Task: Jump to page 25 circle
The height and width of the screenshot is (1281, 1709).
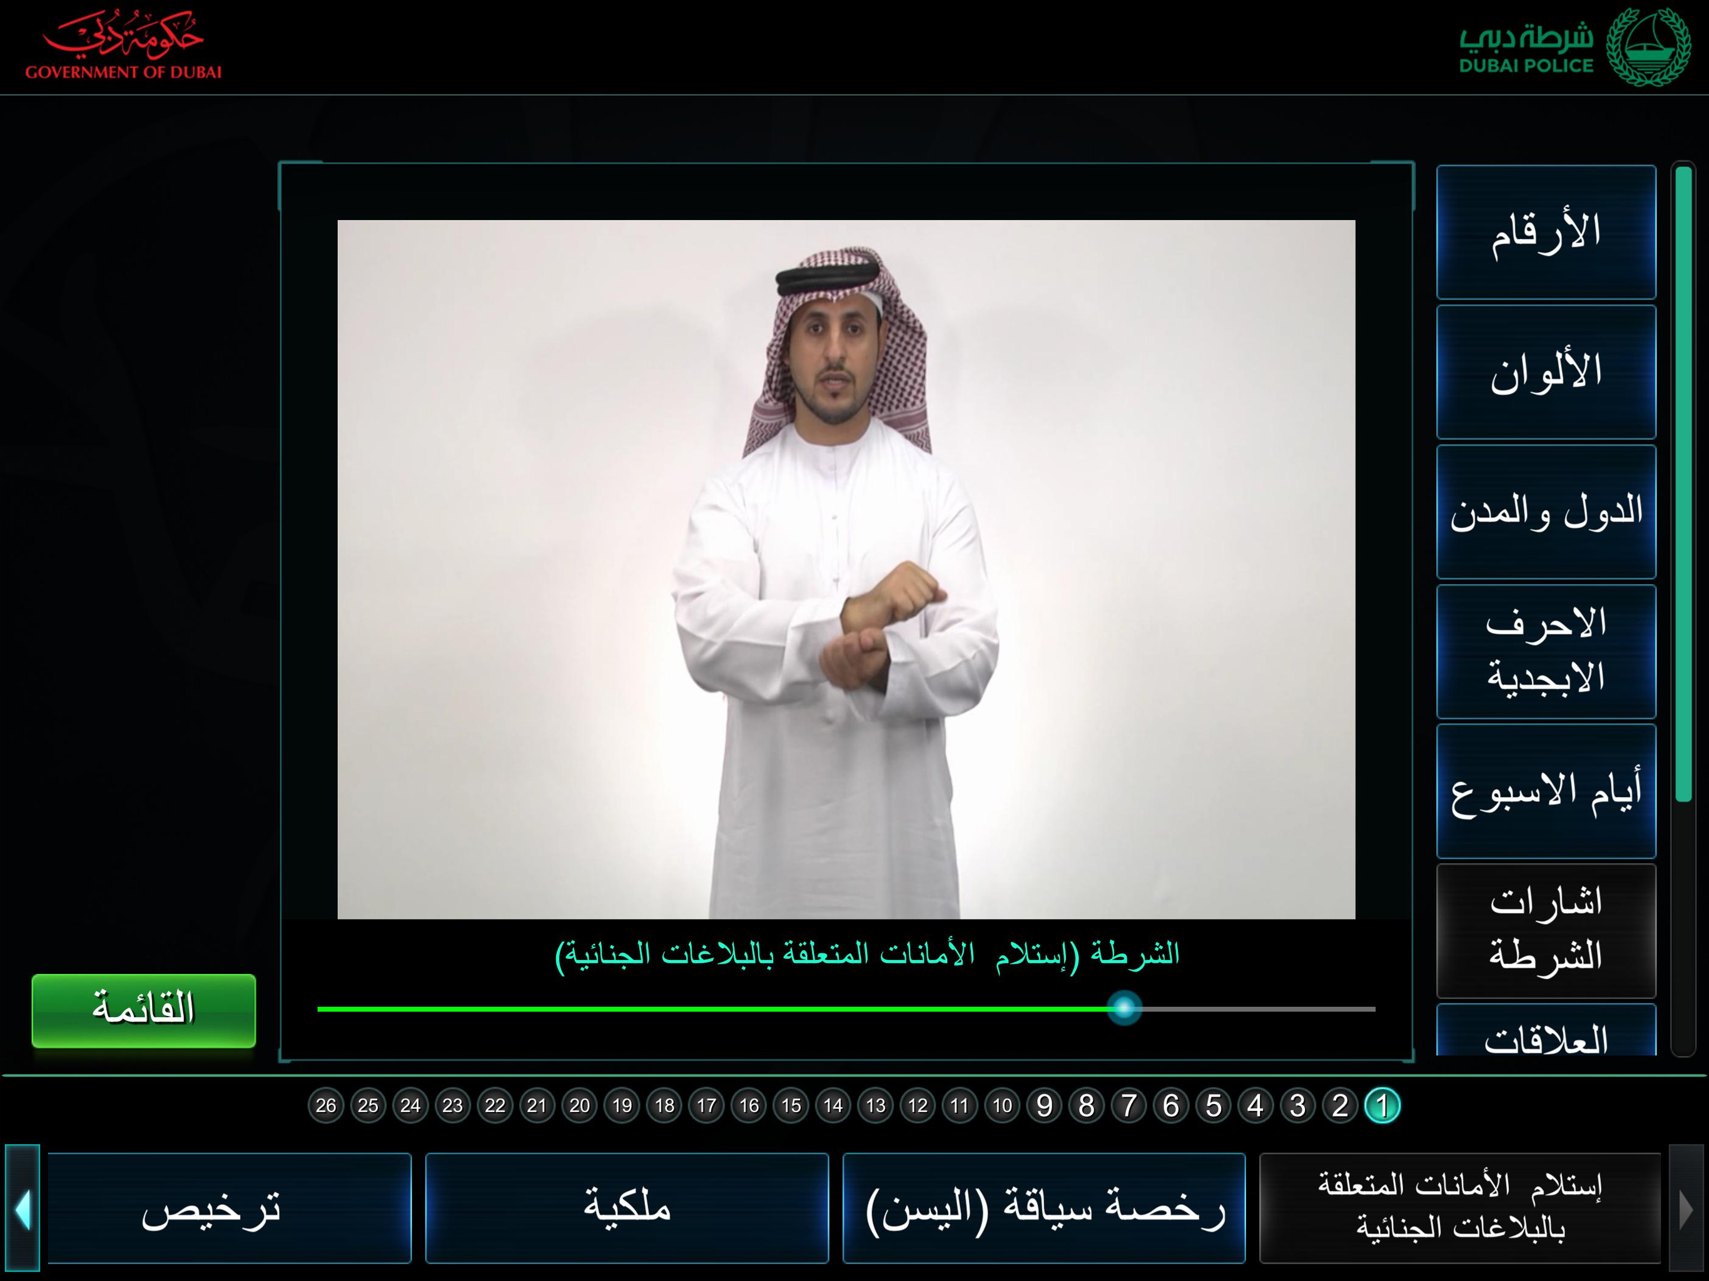Action: (x=368, y=1106)
